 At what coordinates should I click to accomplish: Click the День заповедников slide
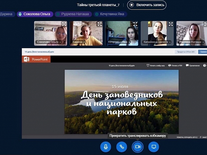122,102
